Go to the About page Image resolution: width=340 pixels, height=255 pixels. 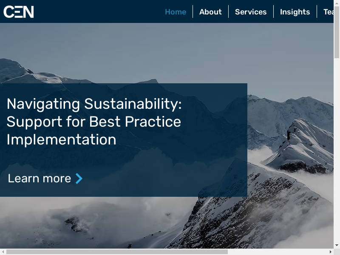tap(210, 12)
